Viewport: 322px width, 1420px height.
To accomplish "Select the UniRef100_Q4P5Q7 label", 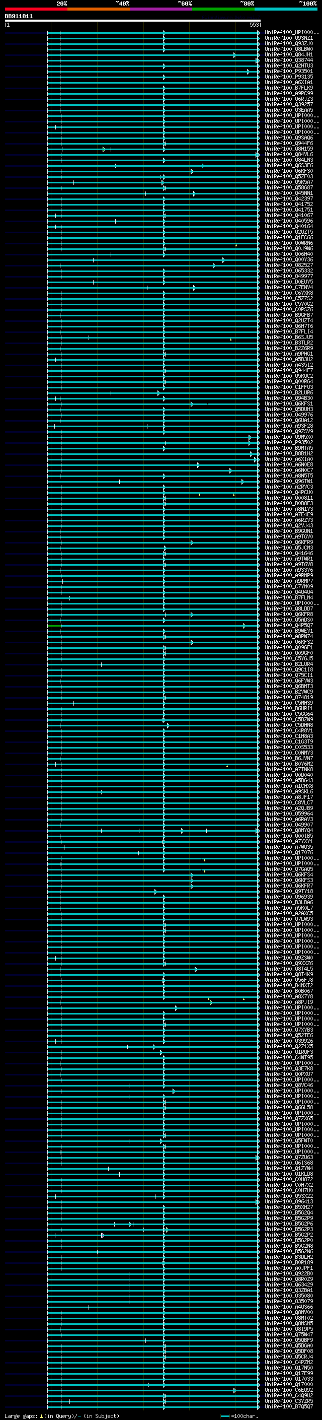I will (x=289, y=625).
